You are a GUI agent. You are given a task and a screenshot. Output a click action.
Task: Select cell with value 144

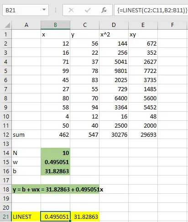pos(114,43)
